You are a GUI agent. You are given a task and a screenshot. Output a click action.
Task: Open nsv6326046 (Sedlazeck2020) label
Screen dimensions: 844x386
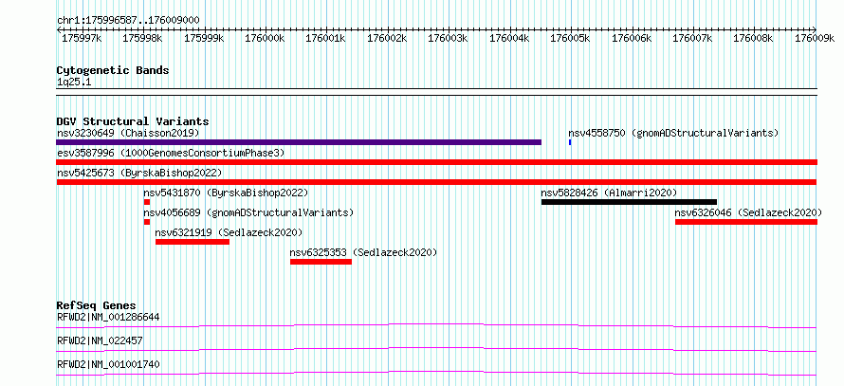[x=748, y=212]
